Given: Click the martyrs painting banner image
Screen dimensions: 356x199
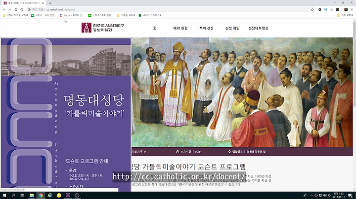Looking at the screenshot, I should [242, 92].
